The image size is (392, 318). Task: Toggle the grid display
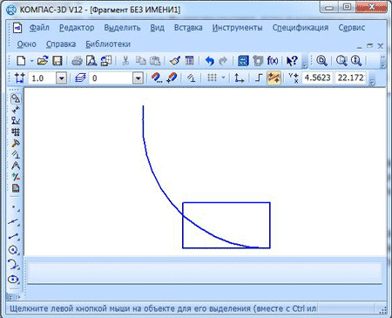(x=212, y=78)
